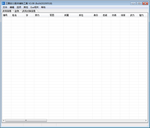Switch to the 武将信息 tab
This screenshot has height=128, width=150.
tap(7, 11)
